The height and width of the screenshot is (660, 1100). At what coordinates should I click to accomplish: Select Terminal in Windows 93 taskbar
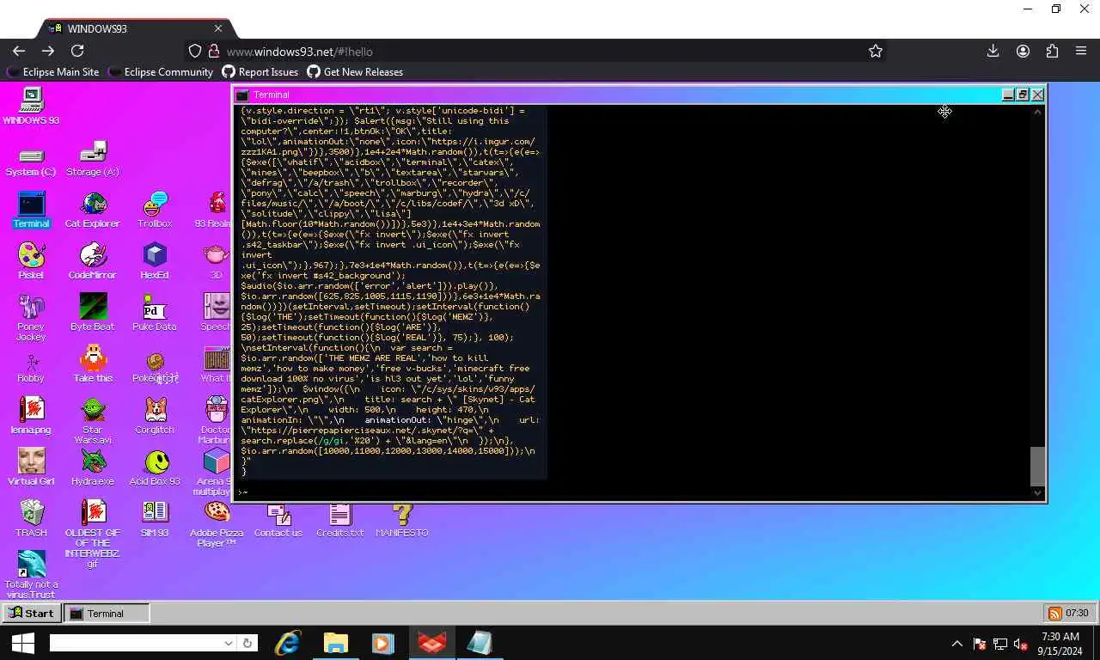107,613
